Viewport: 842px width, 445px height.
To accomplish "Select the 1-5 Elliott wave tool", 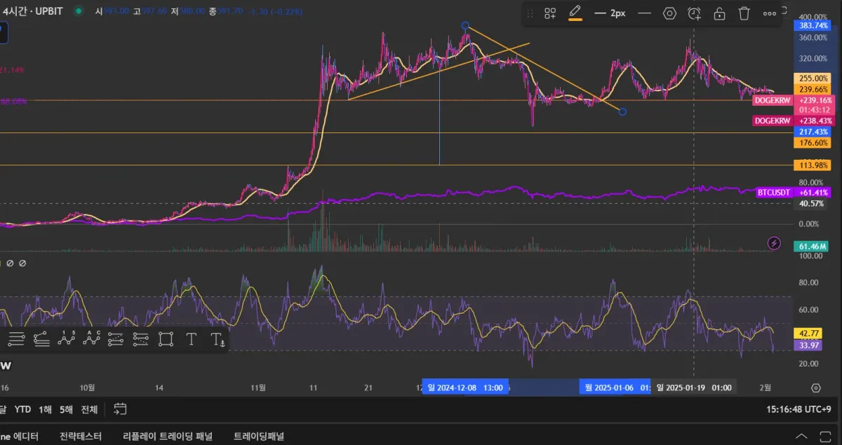I will point(67,339).
